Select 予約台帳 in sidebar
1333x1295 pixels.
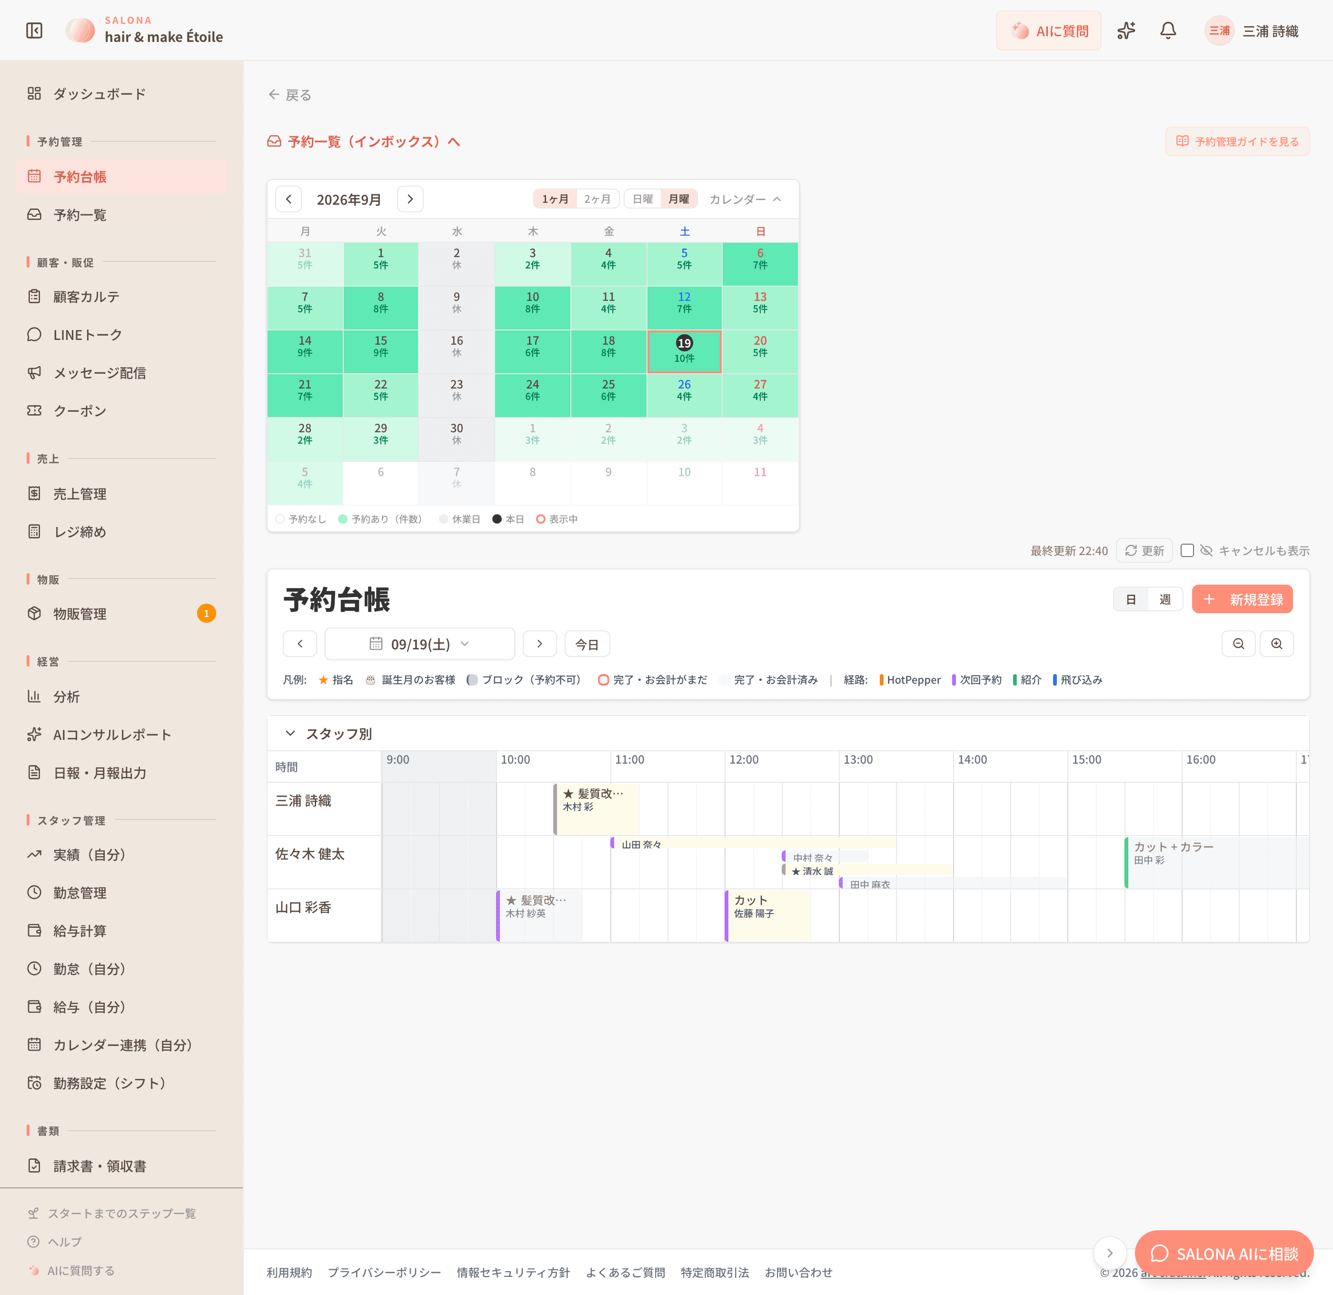[121, 176]
